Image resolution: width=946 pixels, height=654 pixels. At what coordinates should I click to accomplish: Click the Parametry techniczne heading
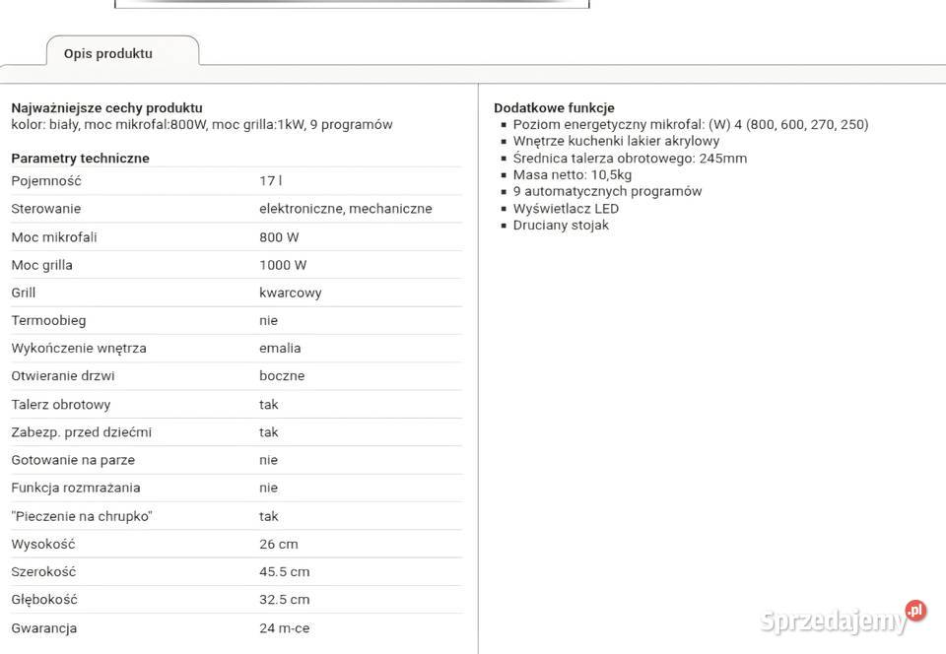tap(80, 158)
